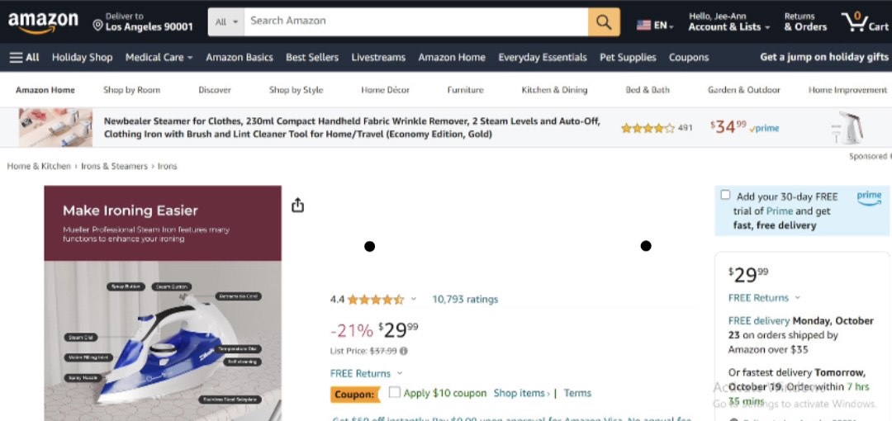Click the share icon beside product image

pos(298,205)
